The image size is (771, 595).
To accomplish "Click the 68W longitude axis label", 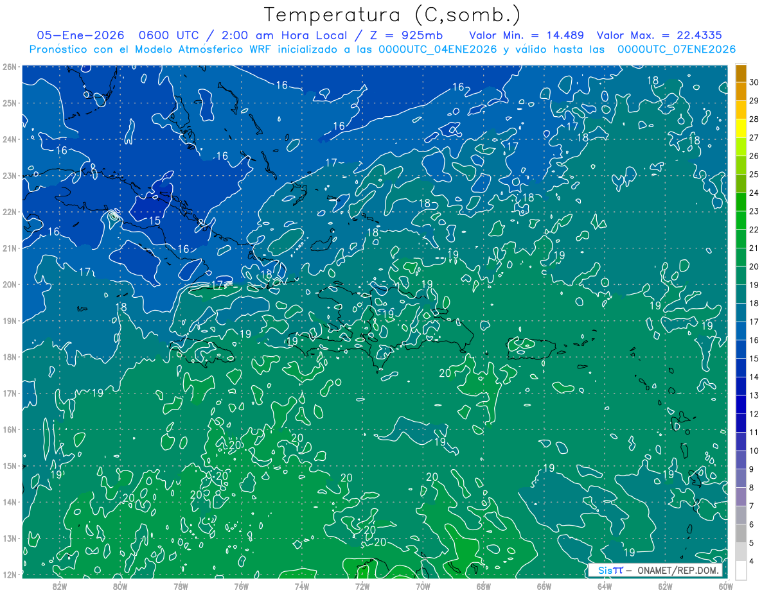I will [484, 585].
